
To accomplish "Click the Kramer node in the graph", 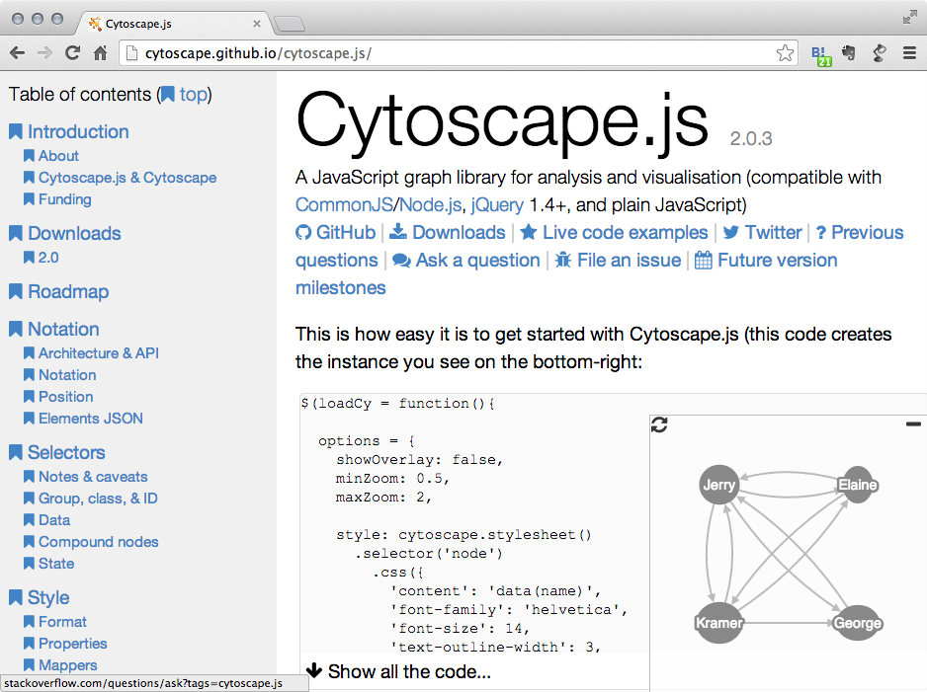I will click(x=718, y=623).
